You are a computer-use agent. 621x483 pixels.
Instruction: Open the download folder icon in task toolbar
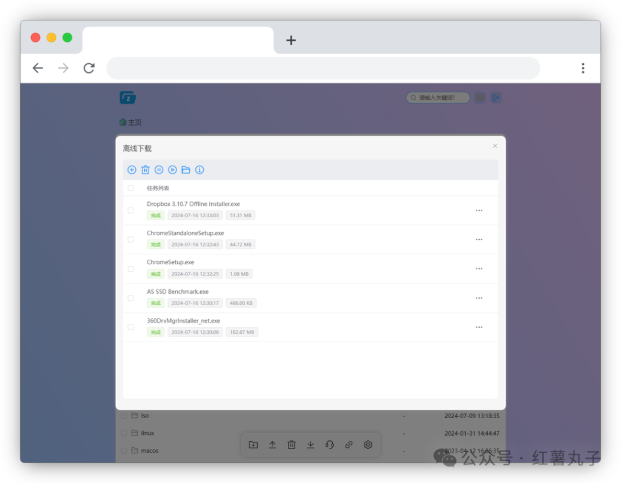point(186,170)
